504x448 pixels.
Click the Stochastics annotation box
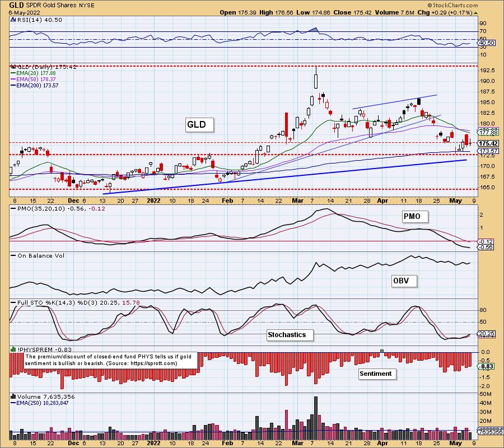(290, 335)
